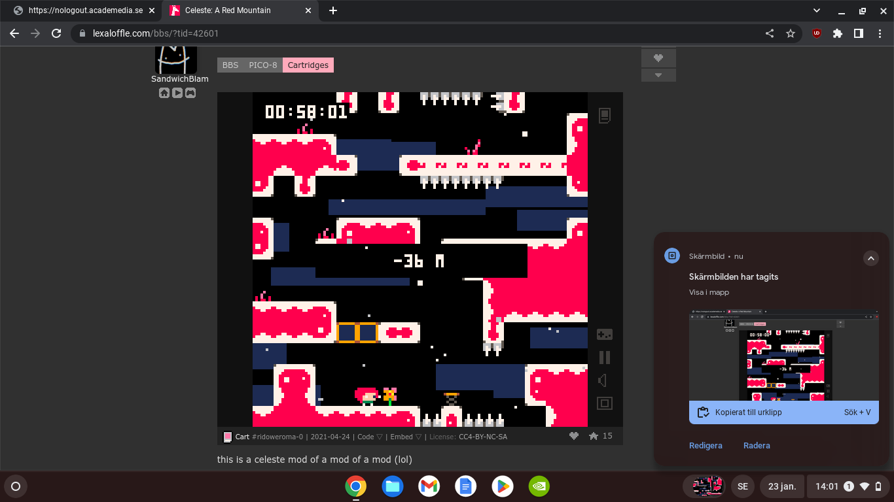Open the Chrome three-dot menu

(x=880, y=33)
